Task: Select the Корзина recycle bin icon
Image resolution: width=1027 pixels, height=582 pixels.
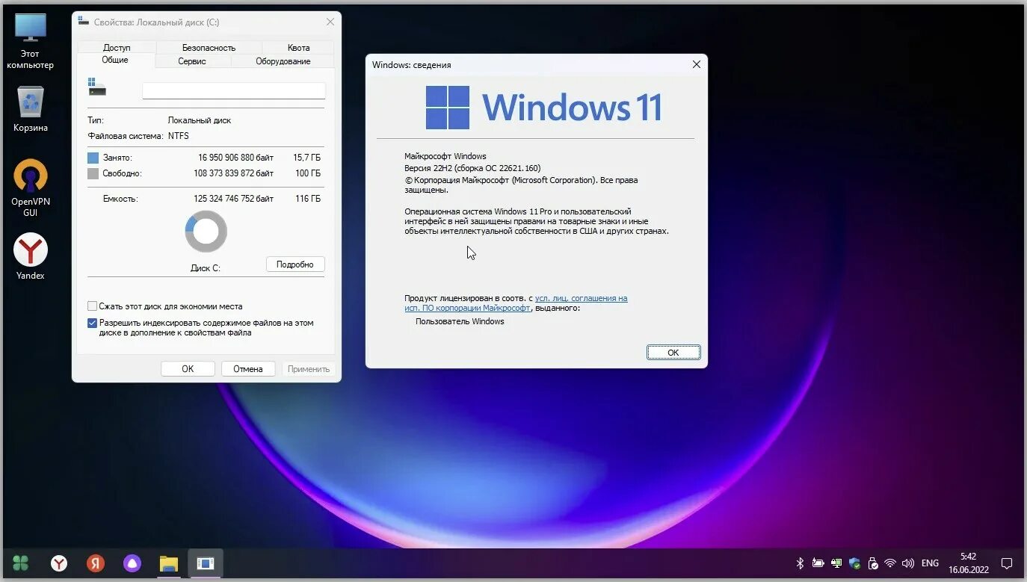Action: pyautogui.click(x=31, y=109)
